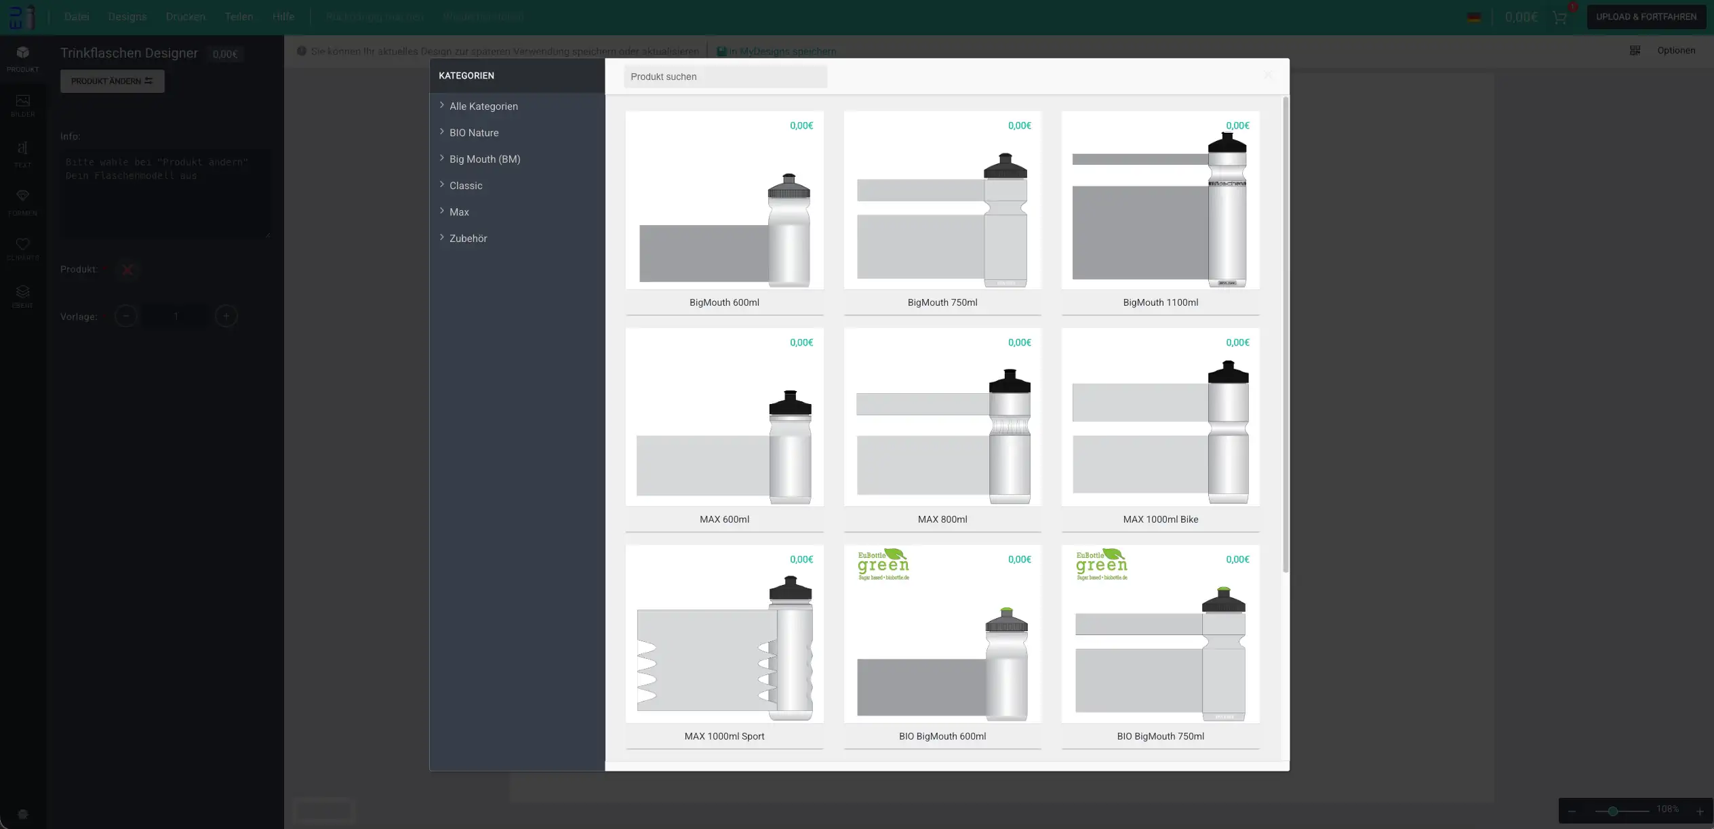The height and width of the screenshot is (829, 1714).
Task: Click the Upload & Fortfahren button
Action: [x=1646, y=17]
